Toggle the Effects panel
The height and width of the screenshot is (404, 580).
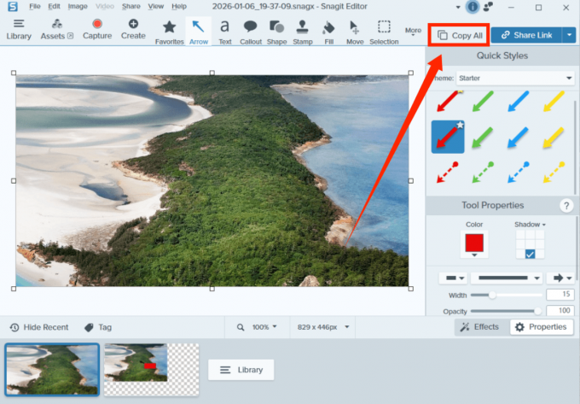tap(479, 327)
